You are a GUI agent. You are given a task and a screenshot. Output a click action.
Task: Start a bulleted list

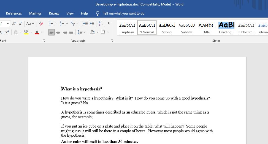pyautogui.click(x=51, y=24)
